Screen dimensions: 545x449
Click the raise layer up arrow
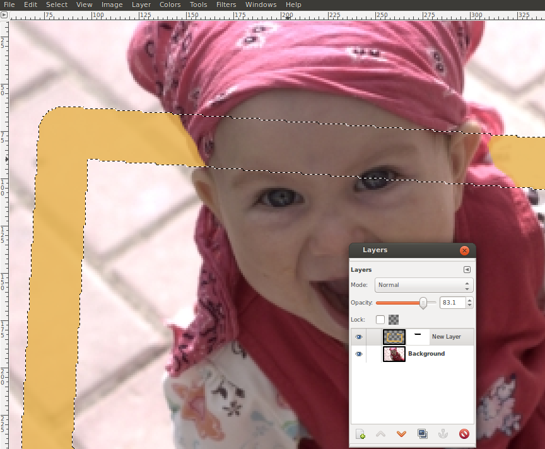pos(380,434)
